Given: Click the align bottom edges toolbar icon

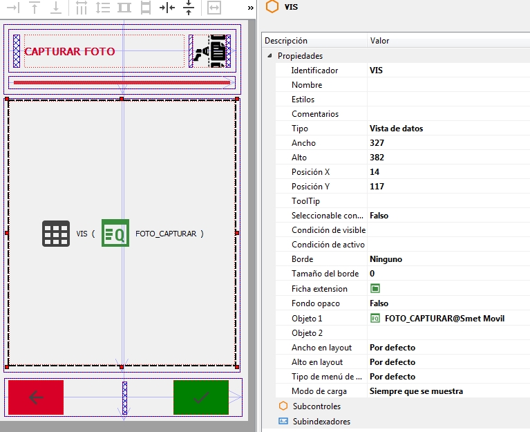Looking at the screenshot, I should coord(56,8).
